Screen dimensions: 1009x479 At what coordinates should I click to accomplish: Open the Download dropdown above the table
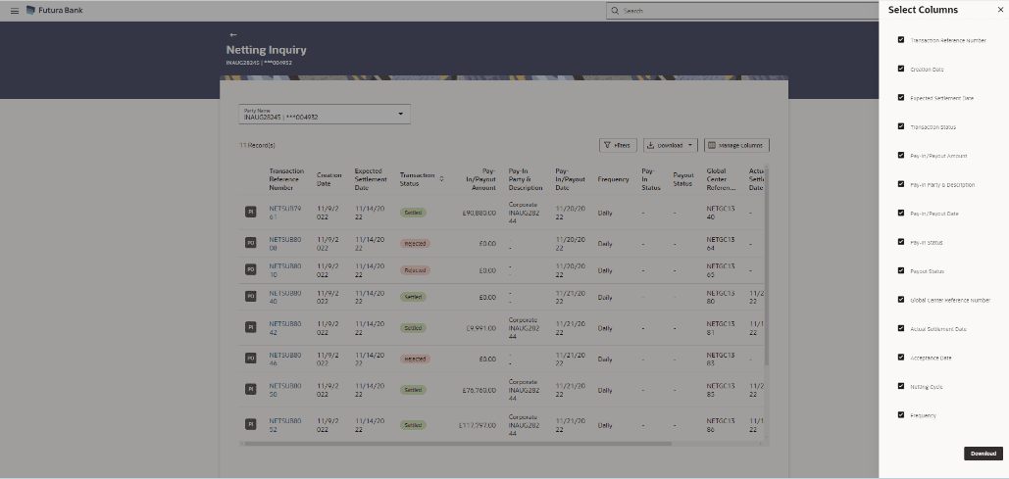click(670, 145)
